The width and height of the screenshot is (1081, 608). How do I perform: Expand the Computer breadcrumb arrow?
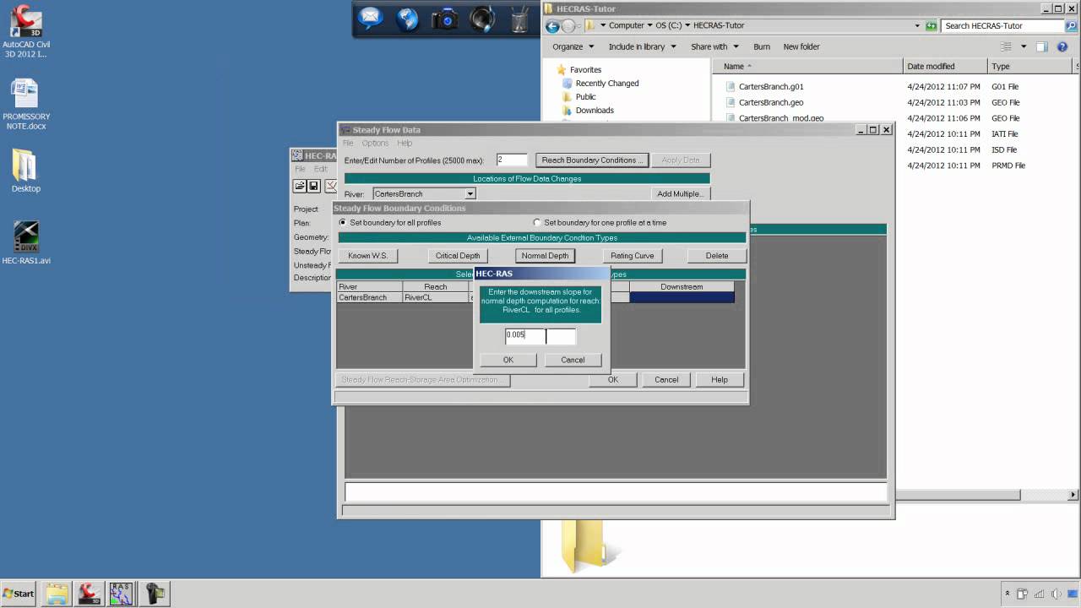[650, 26]
